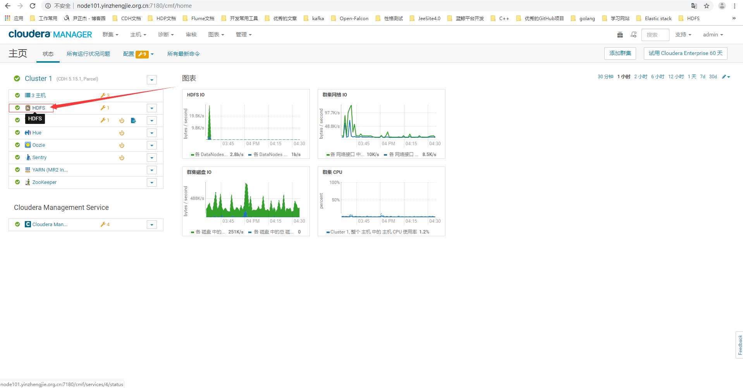
Task: Set chart time range to 7d
Action: click(703, 77)
